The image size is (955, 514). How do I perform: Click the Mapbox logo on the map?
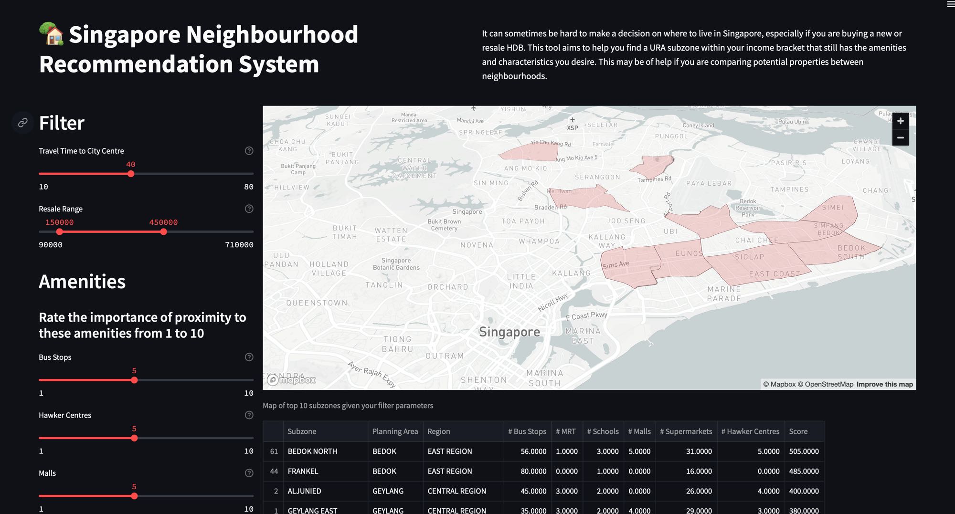(x=291, y=380)
